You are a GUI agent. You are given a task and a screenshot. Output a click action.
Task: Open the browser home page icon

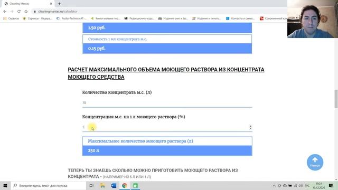pyautogui.click(x=26, y=12)
